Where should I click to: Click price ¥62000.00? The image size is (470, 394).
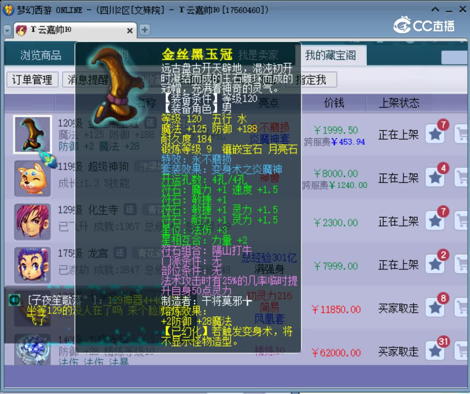pyautogui.click(x=336, y=353)
